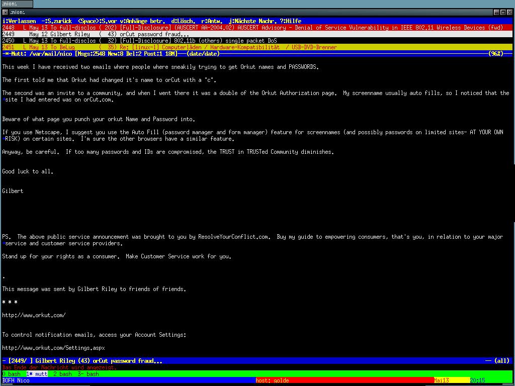Click the 'd:Lösch.' help entry
The height and width of the screenshot is (386, 515).
pyautogui.click(x=183, y=21)
